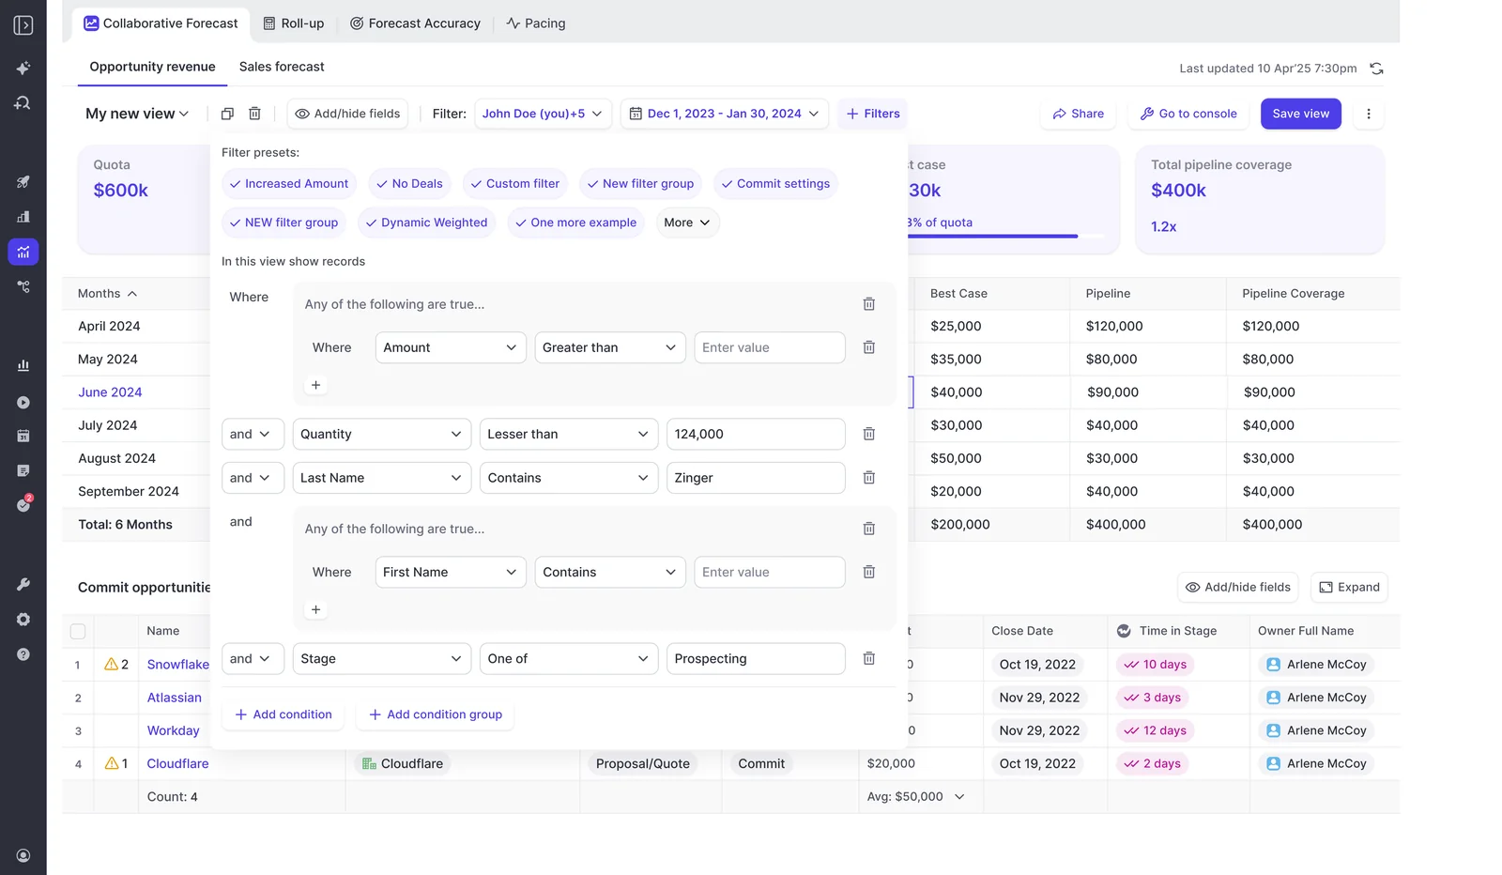Toggle the sidebar panel icon
The image size is (1502, 875).
[x=23, y=25]
